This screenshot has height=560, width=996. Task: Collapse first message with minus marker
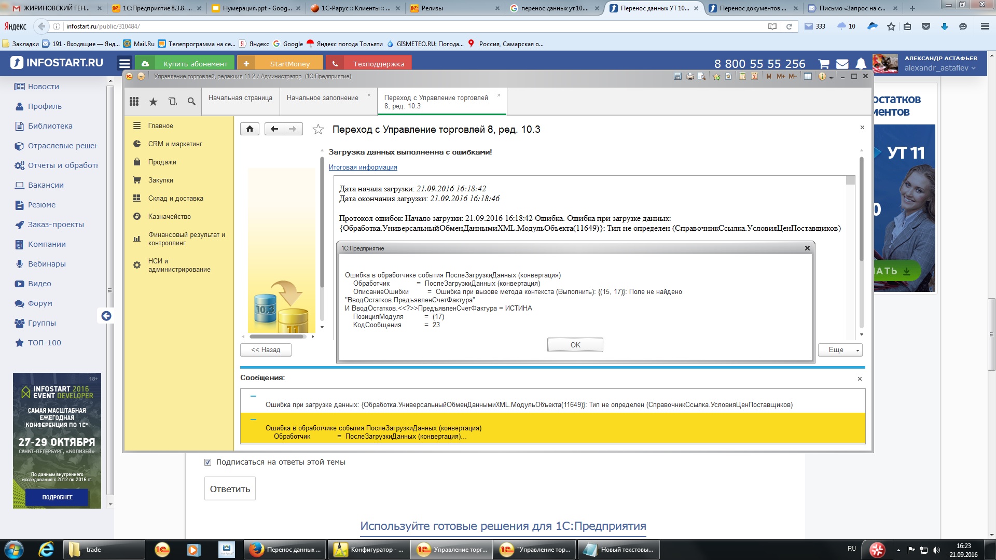(x=253, y=396)
